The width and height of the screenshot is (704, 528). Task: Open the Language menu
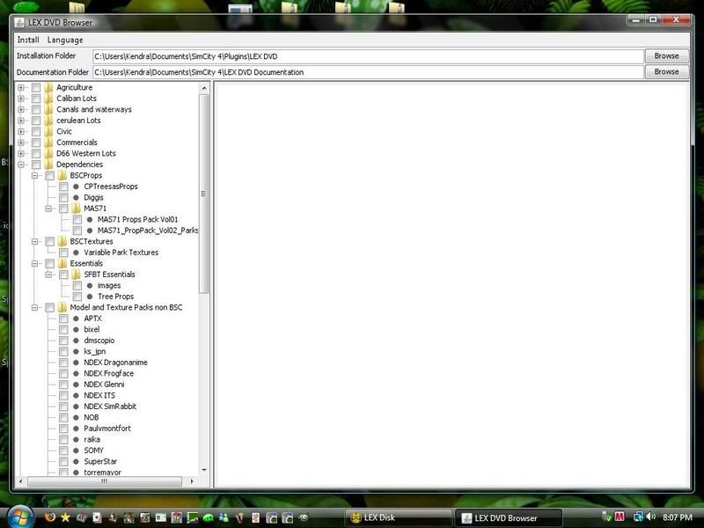tap(65, 40)
